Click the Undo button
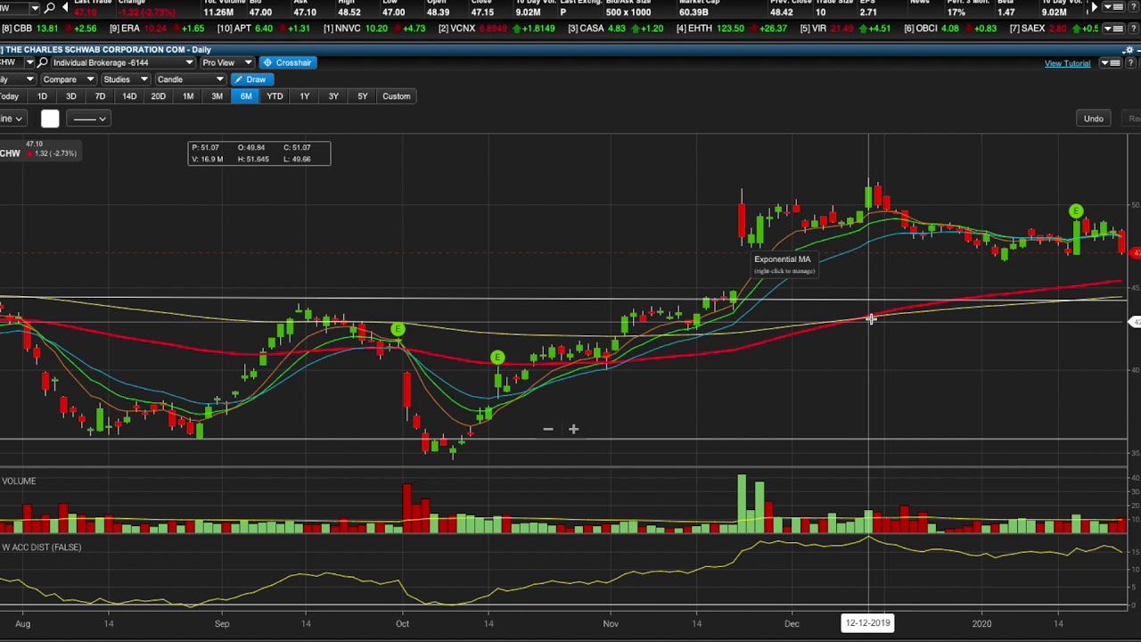 coord(1094,119)
